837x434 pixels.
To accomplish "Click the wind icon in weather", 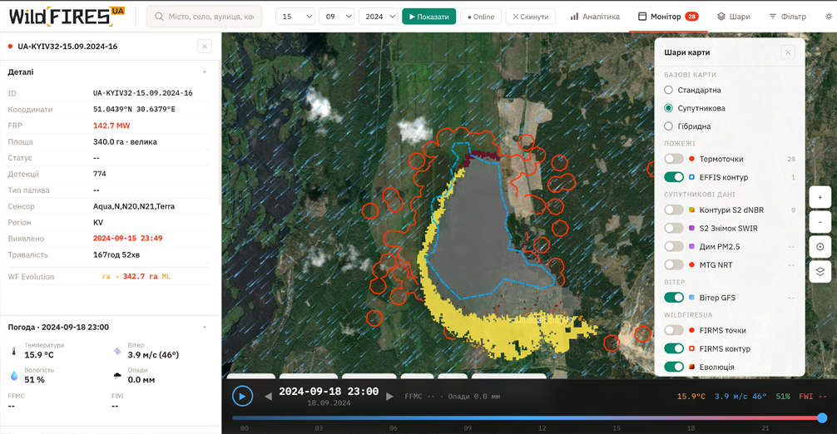I will coord(117,351).
